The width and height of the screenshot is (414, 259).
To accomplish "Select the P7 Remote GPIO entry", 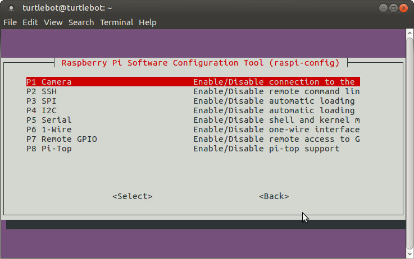I will [61, 139].
